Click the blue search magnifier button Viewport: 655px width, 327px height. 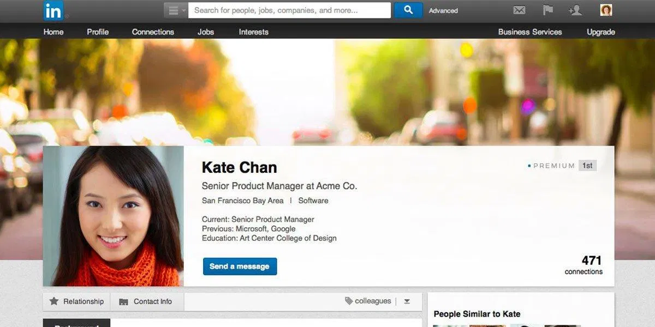pyautogui.click(x=408, y=10)
